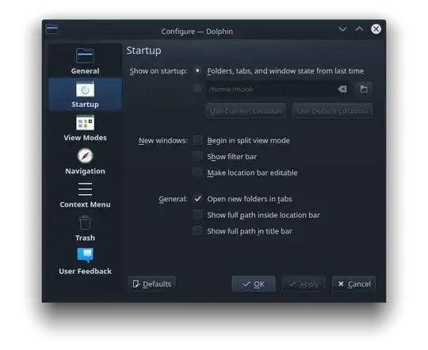
Task: Confirm settings with the OK button
Action: (x=254, y=284)
